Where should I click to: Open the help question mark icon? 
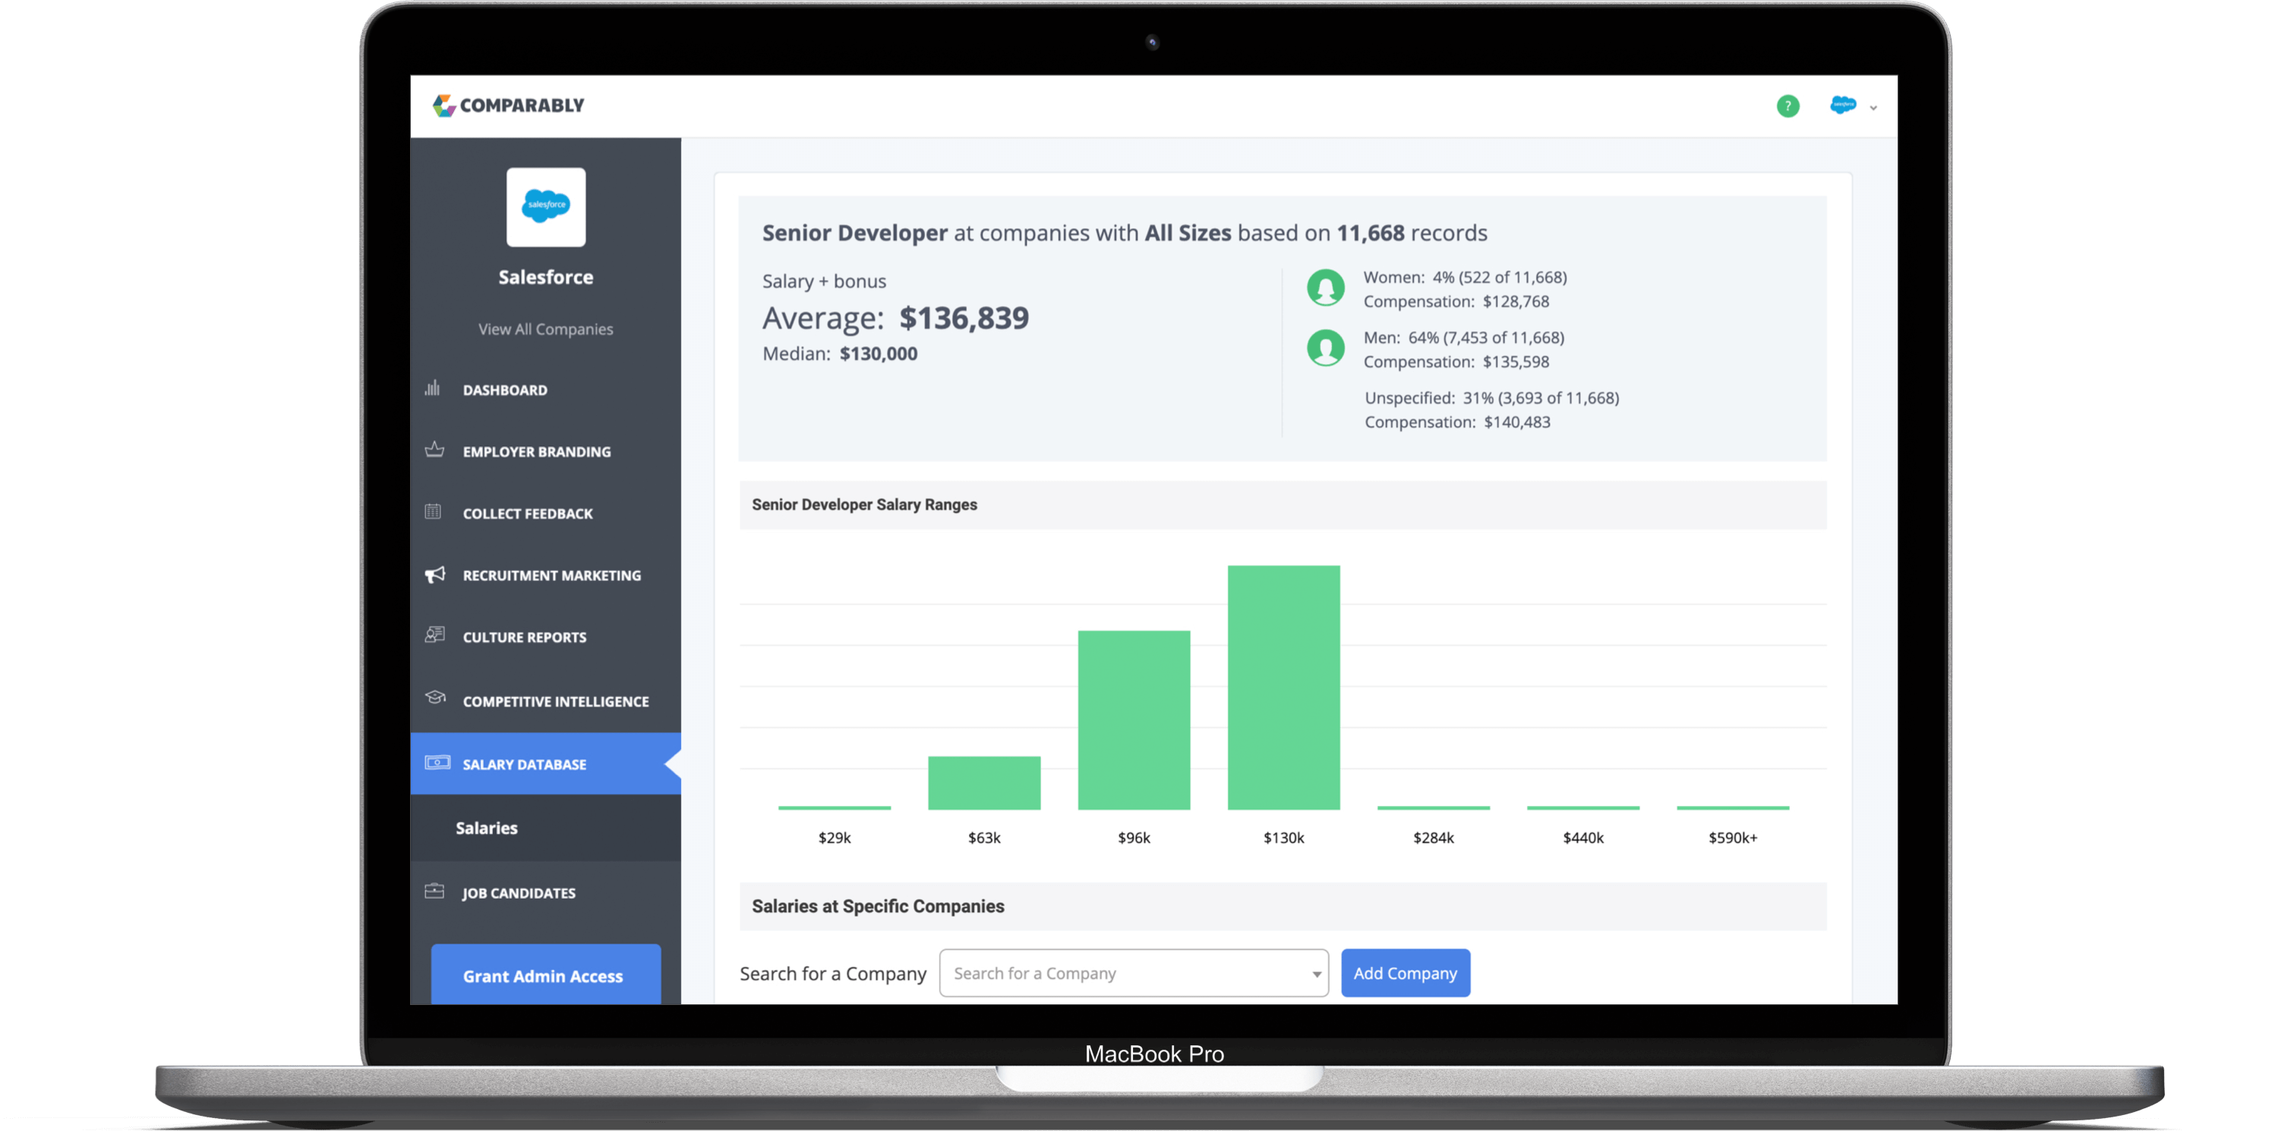(1787, 106)
